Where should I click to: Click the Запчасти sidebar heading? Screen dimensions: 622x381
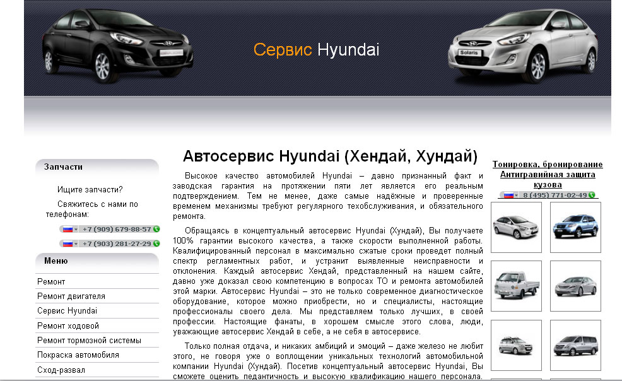coord(63,167)
